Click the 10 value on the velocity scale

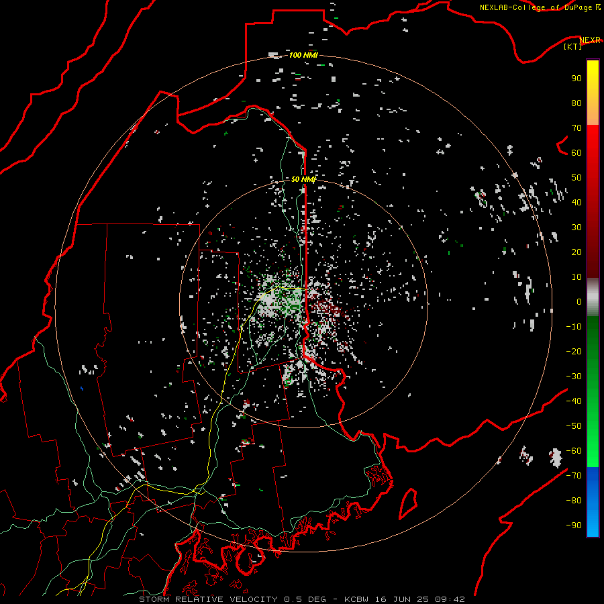(x=576, y=277)
